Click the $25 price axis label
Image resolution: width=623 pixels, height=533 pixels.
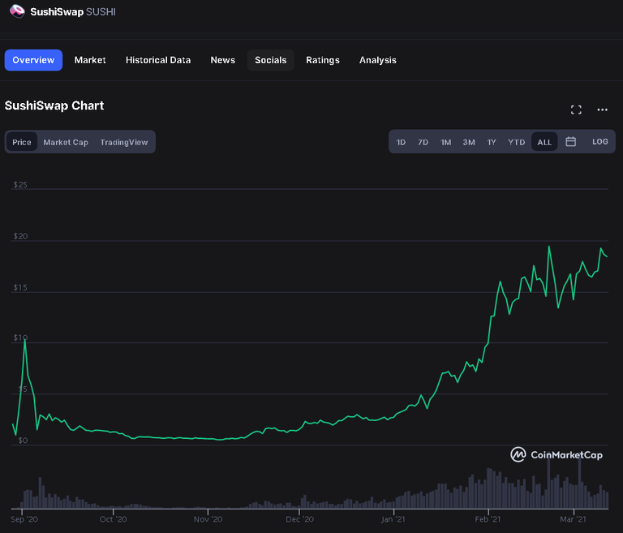pyautogui.click(x=20, y=184)
